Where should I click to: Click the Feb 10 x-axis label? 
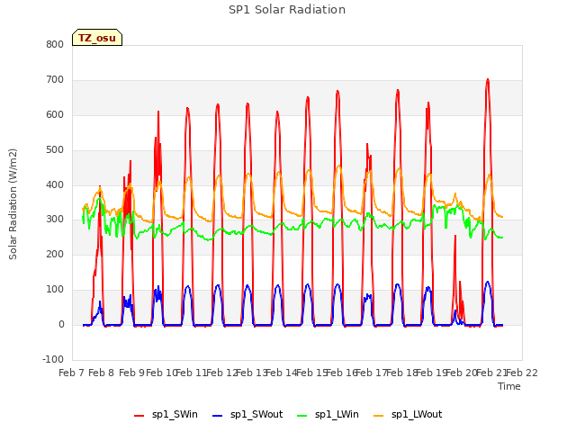[x=162, y=373]
